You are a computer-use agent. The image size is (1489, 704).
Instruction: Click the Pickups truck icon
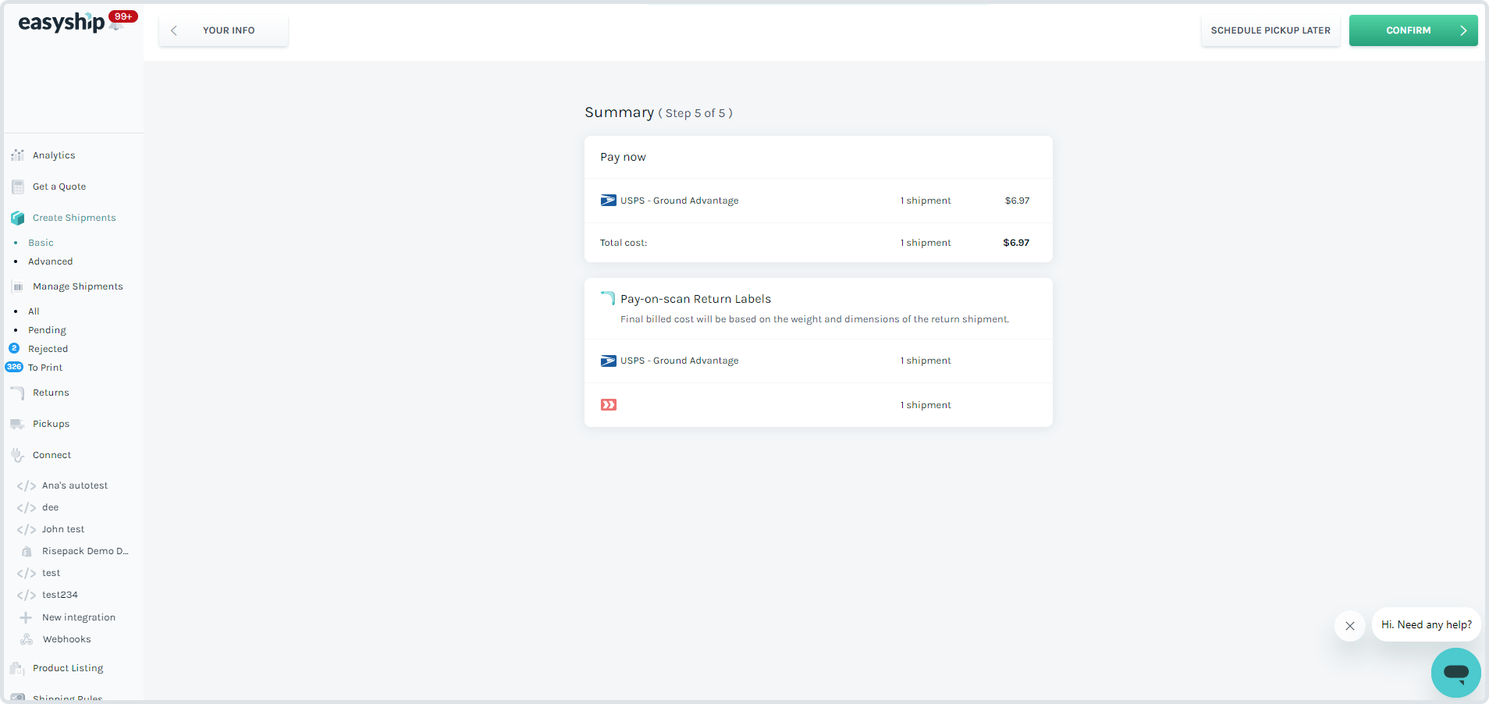click(17, 424)
